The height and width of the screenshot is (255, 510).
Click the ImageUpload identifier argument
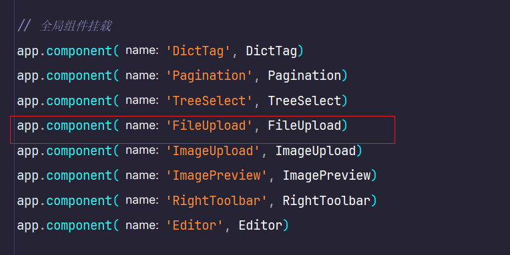pos(316,151)
